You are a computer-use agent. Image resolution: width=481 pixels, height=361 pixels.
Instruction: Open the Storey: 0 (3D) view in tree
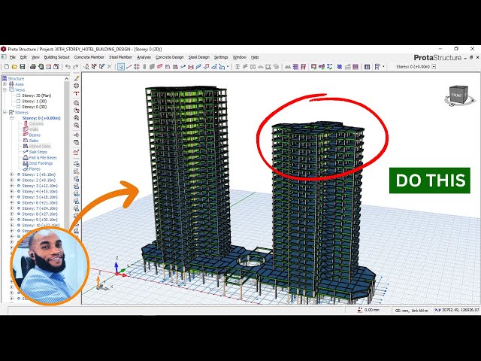coord(35,107)
